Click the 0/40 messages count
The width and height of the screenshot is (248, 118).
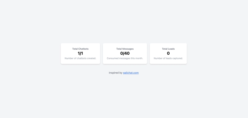(x=125, y=53)
